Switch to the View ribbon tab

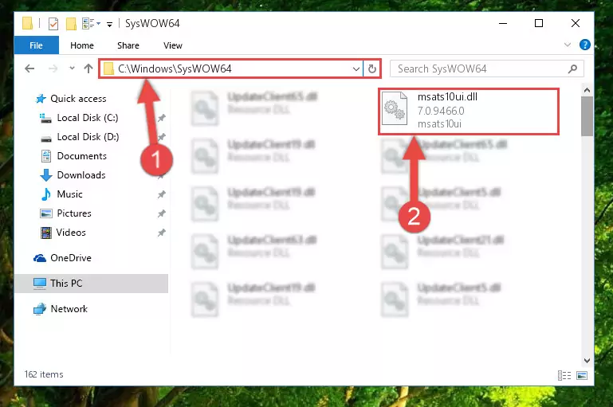tap(173, 45)
